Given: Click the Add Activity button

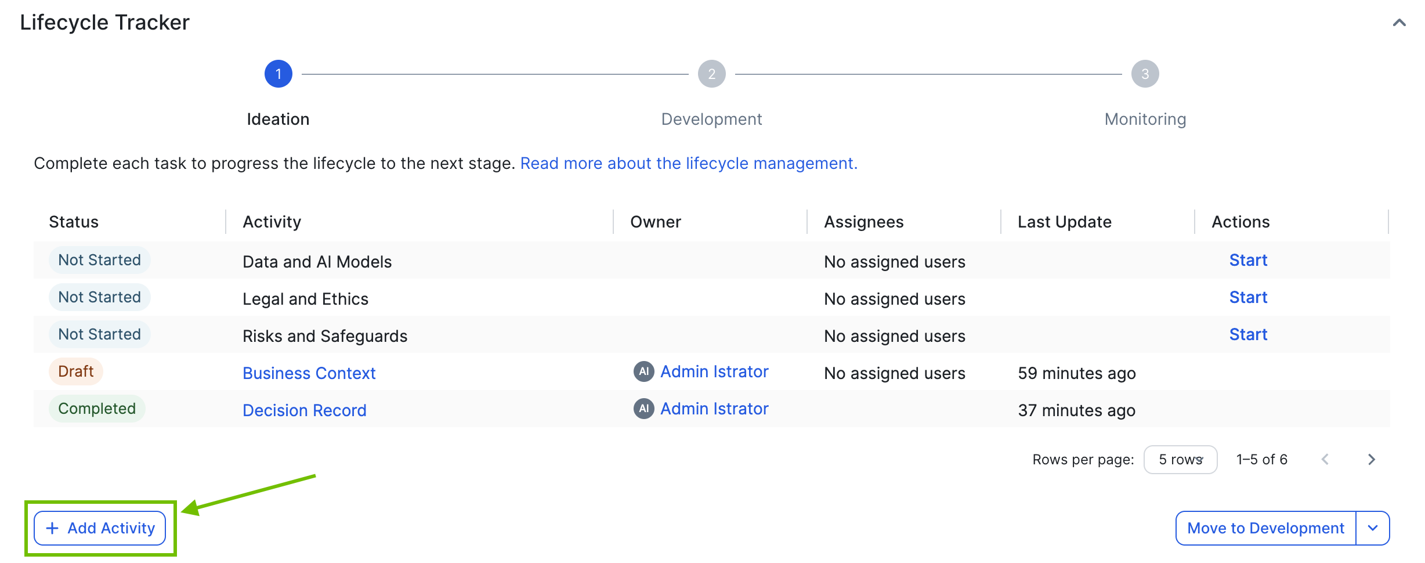Looking at the screenshot, I should (x=100, y=528).
